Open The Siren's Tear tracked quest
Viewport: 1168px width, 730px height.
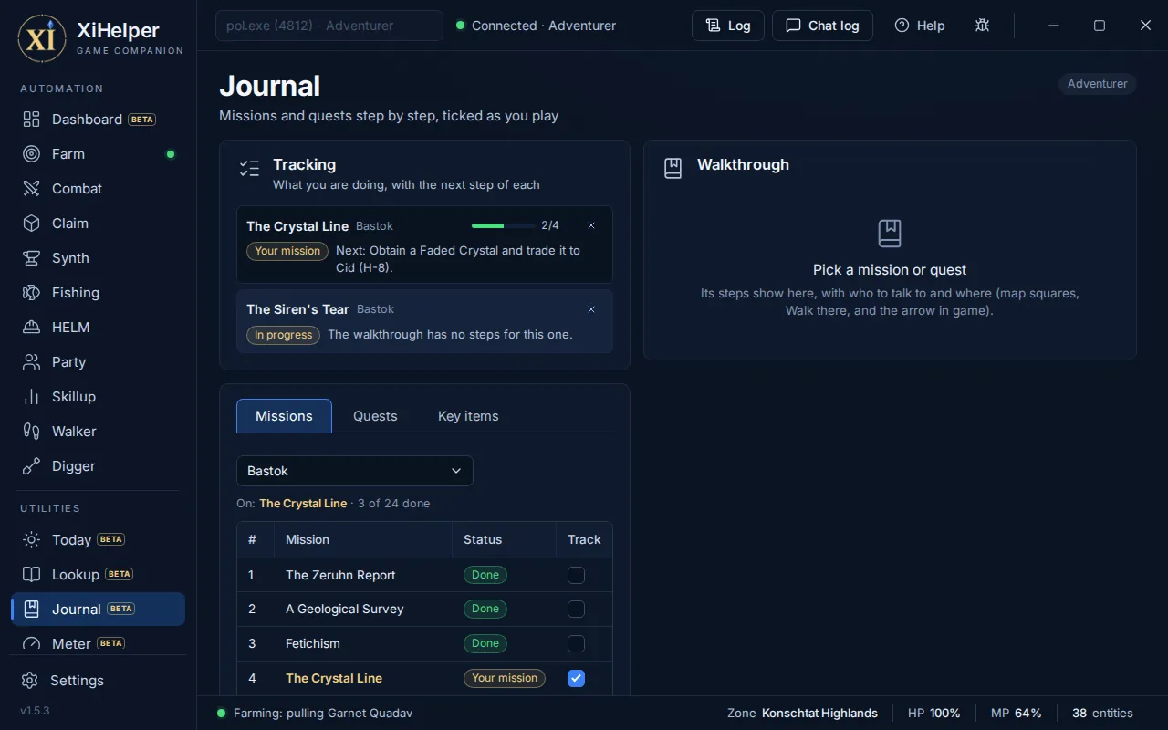point(297,309)
